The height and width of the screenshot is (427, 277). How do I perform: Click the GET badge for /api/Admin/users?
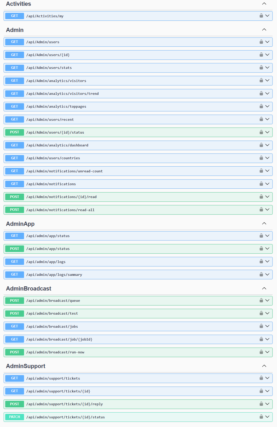click(15, 42)
